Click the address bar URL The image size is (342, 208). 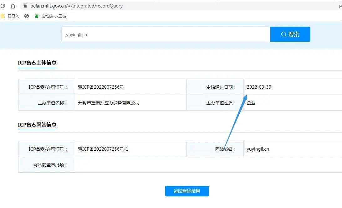point(76,6)
